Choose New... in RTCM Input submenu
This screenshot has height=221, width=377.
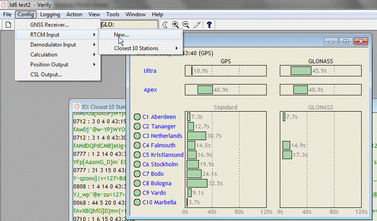coord(141,35)
